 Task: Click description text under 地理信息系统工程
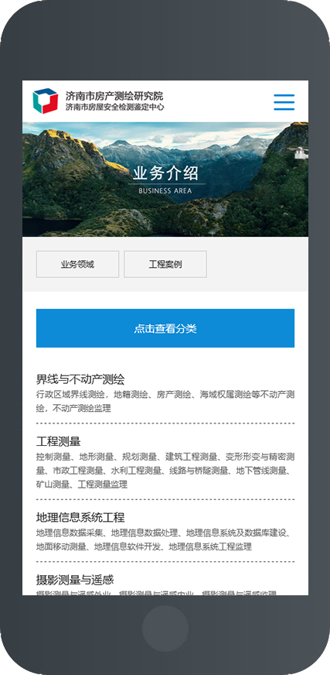165,540
